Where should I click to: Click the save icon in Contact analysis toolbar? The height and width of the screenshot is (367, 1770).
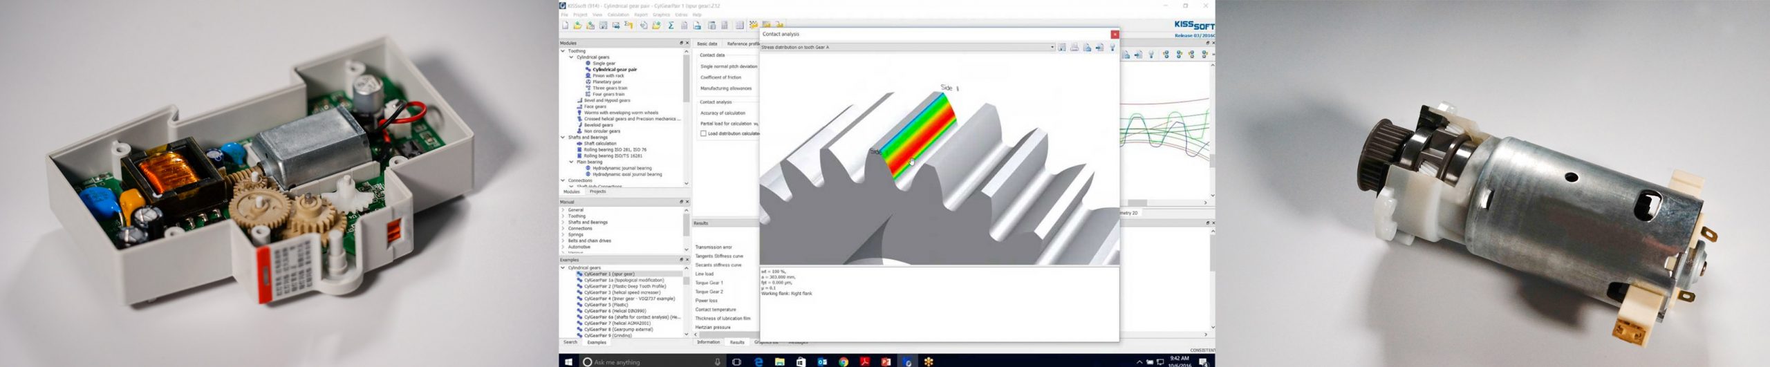pyautogui.click(x=1061, y=48)
